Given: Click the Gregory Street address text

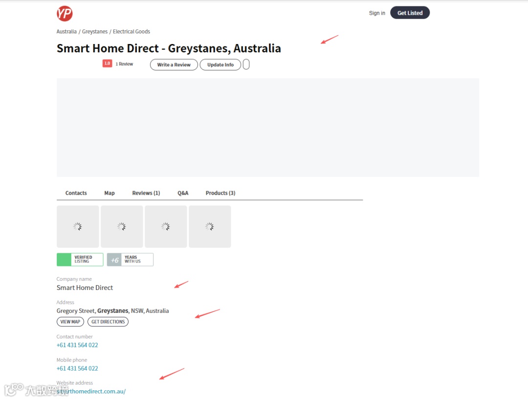Looking at the screenshot, I should pos(112,311).
